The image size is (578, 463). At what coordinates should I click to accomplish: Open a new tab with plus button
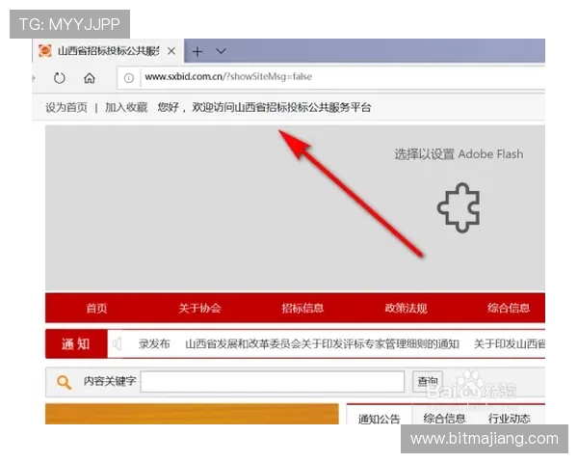coord(197,51)
